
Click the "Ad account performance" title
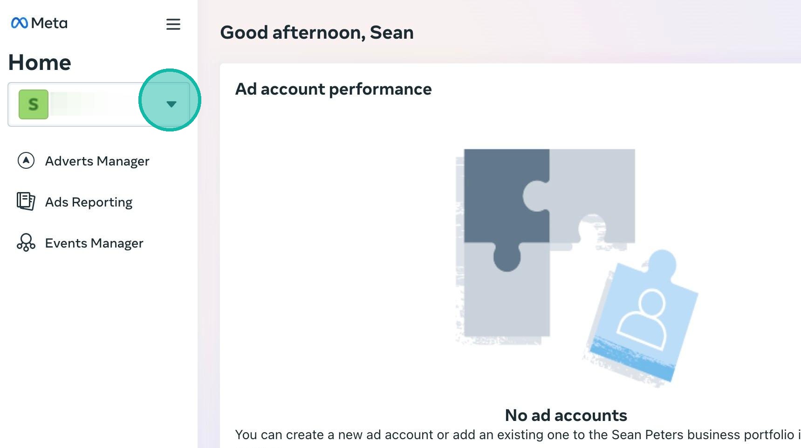pyautogui.click(x=333, y=89)
